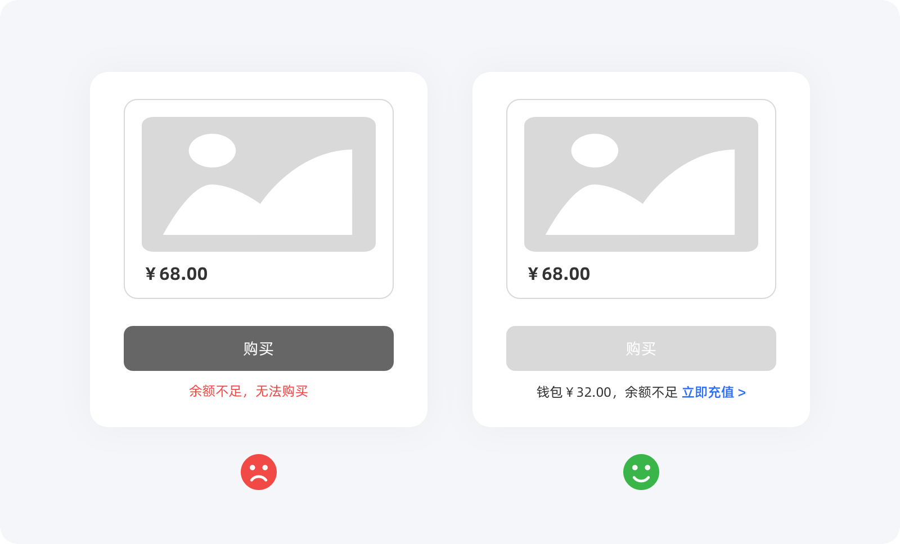Click the yen symbol in right price
This screenshot has height=544, width=900.
click(533, 274)
